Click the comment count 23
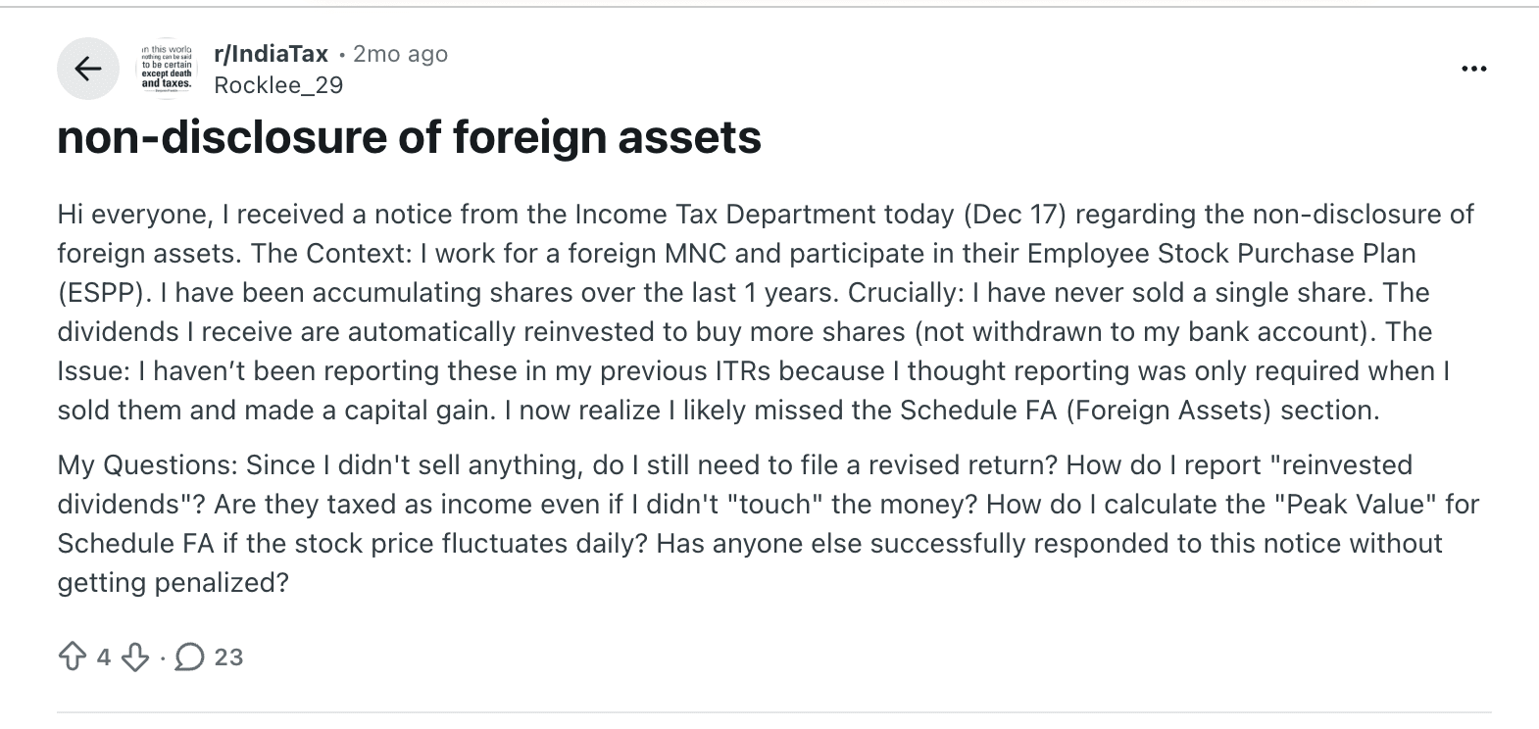Screen dimensions: 1539x729 click(x=228, y=656)
